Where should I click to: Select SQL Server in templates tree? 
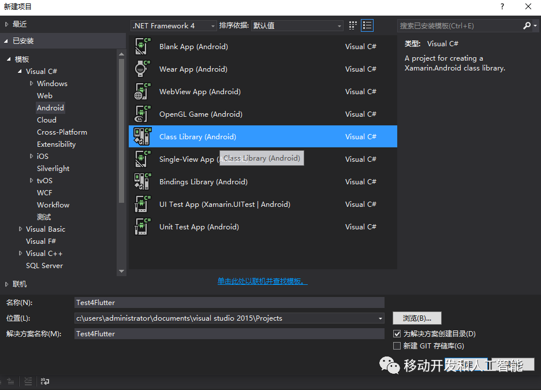point(44,265)
